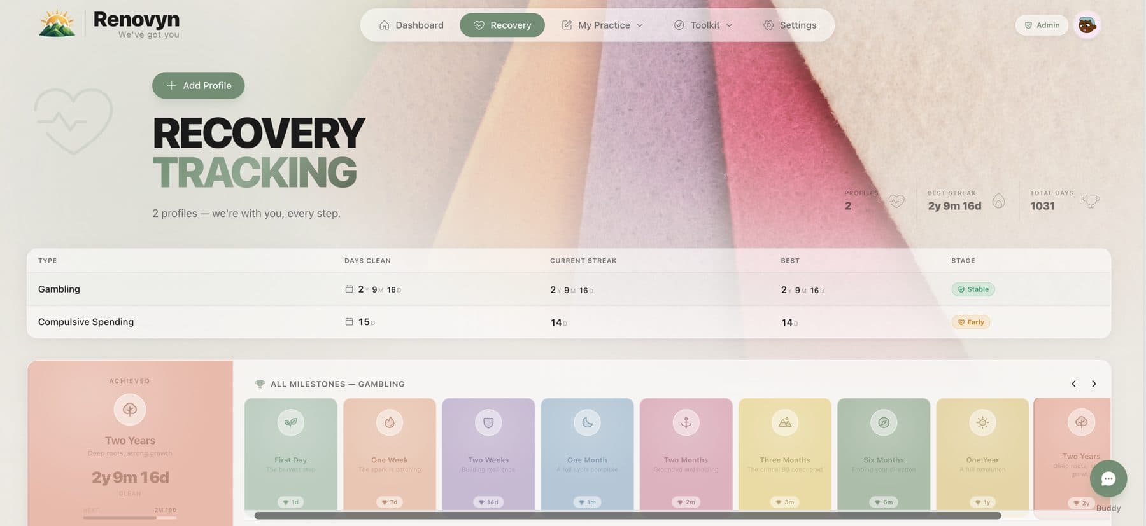Select the Gambling profile row
Screen dimensions: 1146x526
569,289
